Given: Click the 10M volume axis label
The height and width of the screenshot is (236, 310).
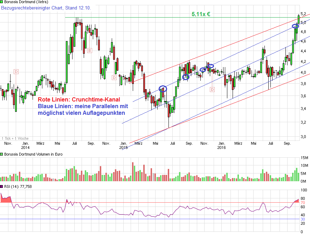Looking at the screenshot, I should [304, 165].
